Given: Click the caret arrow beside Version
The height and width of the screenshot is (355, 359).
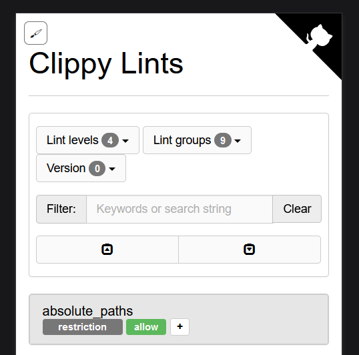Looking at the screenshot, I should pyautogui.click(x=112, y=169).
